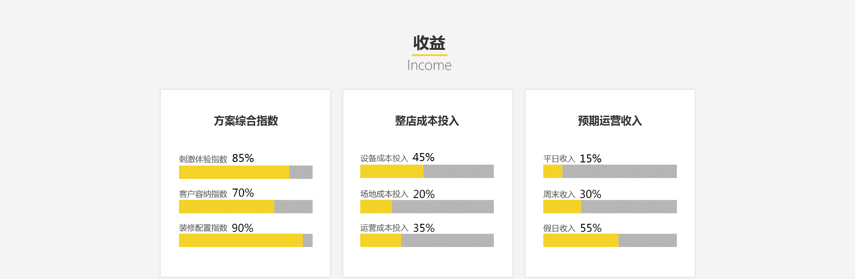Viewport: 855px width, 279px height.
Task: Click the 周末收入 30% progress bar
Action: point(610,206)
